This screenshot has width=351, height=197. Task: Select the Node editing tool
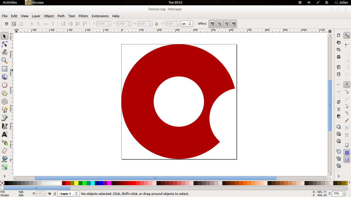click(4, 44)
